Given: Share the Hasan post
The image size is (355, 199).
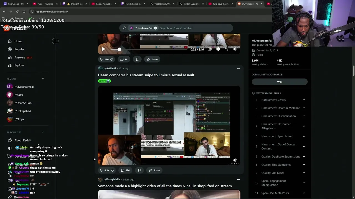Looking at the screenshot, I should [154, 171].
